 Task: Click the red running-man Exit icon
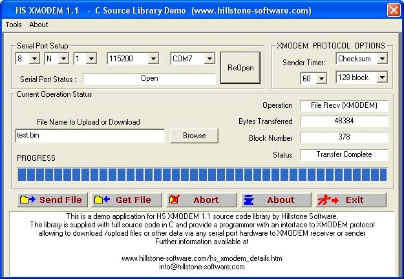328,200
